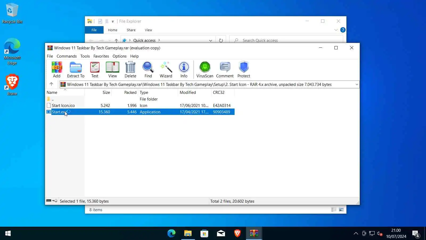Expand the WinRAR address path dropdown
The image size is (426, 240).
coord(357,84)
